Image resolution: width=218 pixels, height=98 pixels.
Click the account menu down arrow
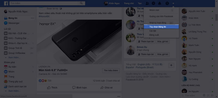coord(173,4)
